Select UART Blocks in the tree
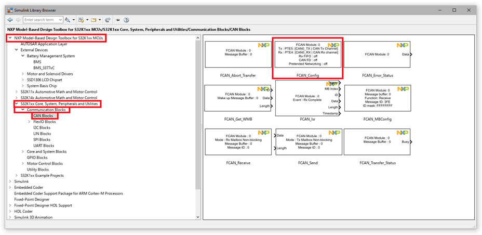This screenshot has width=482, height=235. (44, 146)
